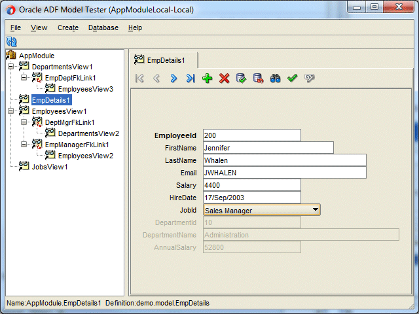Click the FirstName field with Jennifer
419x314 pixels.
(x=268, y=148)
